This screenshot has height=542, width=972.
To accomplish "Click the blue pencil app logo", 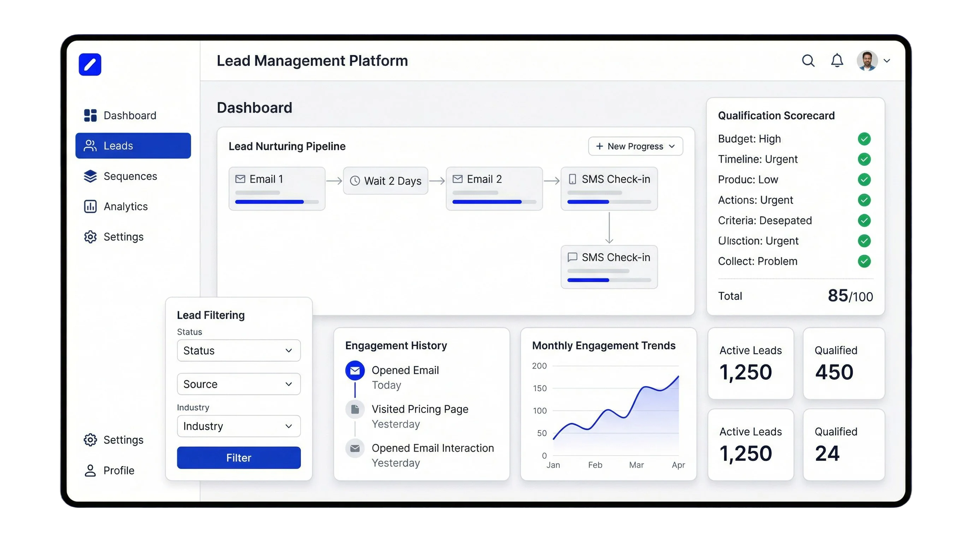I will pyautogui.click(x=90, y=65).
